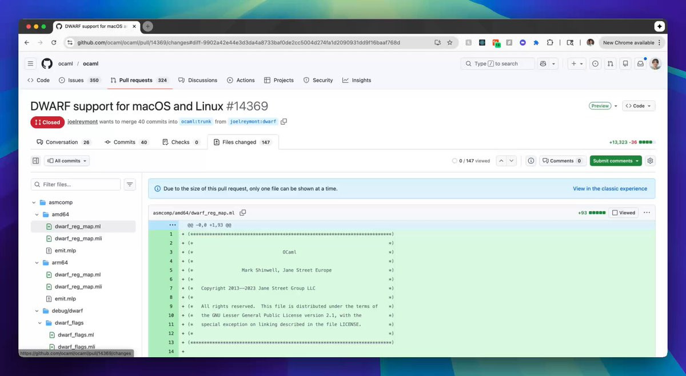View site information icon in address bar

pyautogui.click(x=70, y=42)
